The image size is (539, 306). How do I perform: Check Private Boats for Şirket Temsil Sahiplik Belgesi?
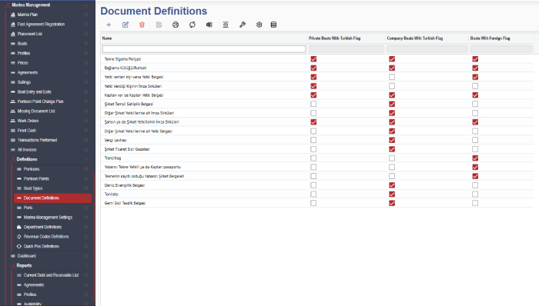(x=313, y=104)
